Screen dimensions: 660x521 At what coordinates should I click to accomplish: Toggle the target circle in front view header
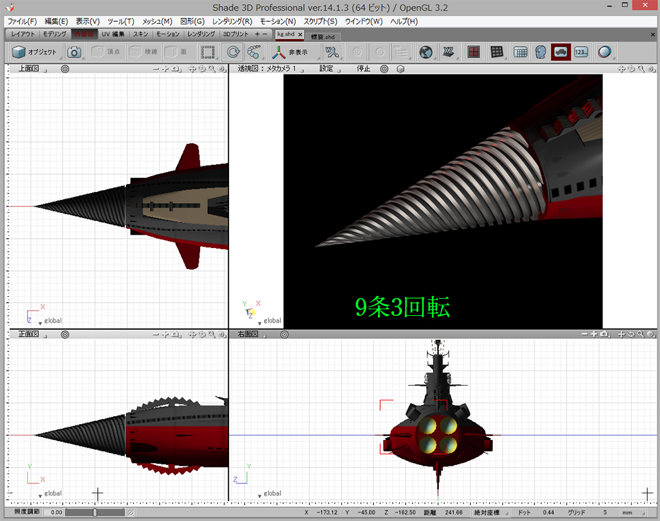[x=65, y=334]
